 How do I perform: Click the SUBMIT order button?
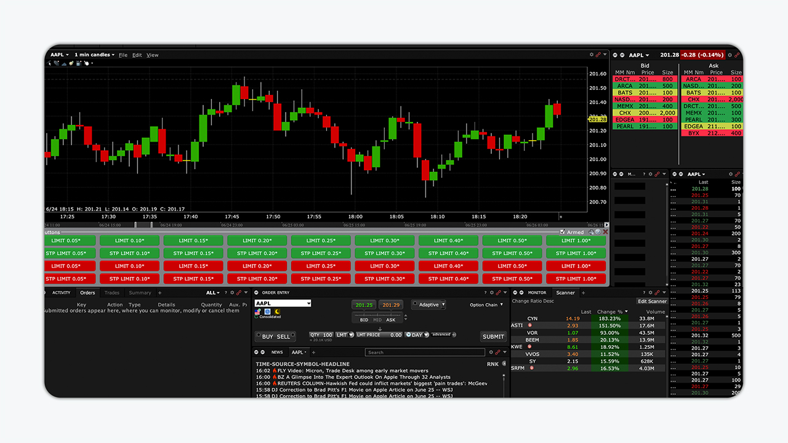tap(494, 337)
